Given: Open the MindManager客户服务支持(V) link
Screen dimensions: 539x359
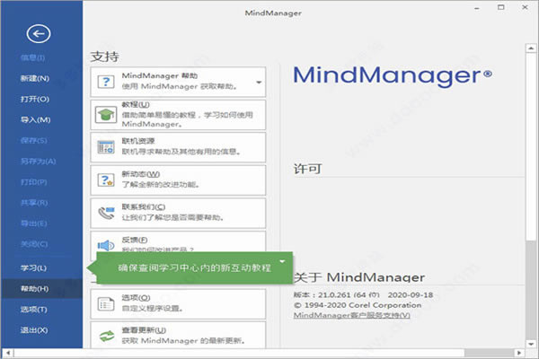Looking at the screenshot, I should pyautogui.click(x=351, y=315).
